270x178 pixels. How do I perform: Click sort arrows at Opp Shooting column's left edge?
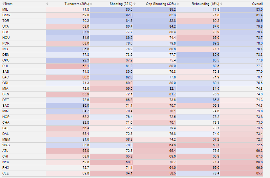(x=135, y=4)
